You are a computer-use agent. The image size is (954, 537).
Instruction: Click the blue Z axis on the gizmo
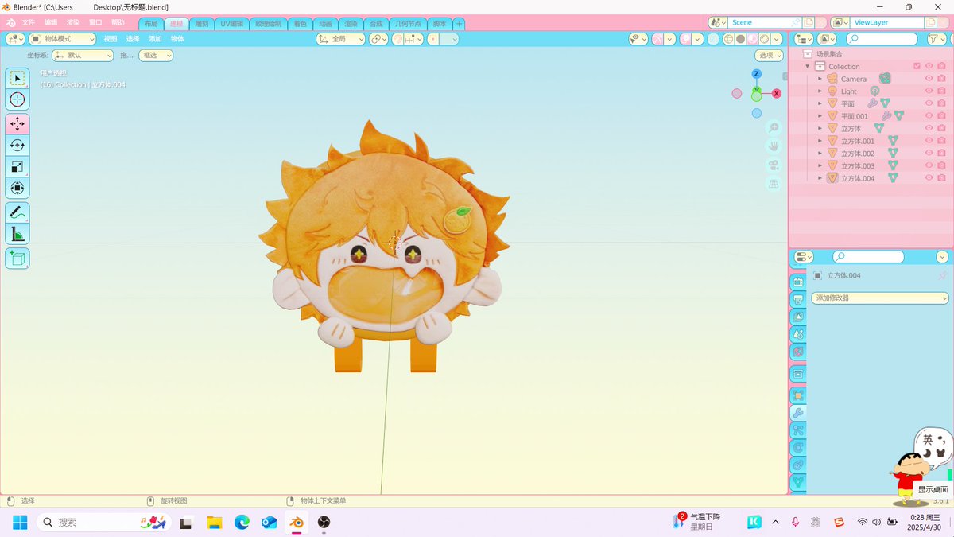pyautogui.click(x=757, y=74)
